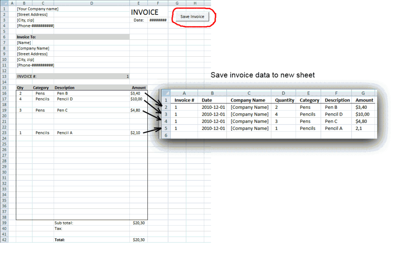
Task: Click the Save Invoice button
Action: (192, 17)
